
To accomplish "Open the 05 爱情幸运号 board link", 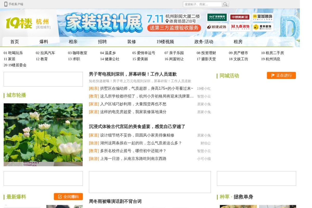I will pyautogui.click(x=144, y=53).
